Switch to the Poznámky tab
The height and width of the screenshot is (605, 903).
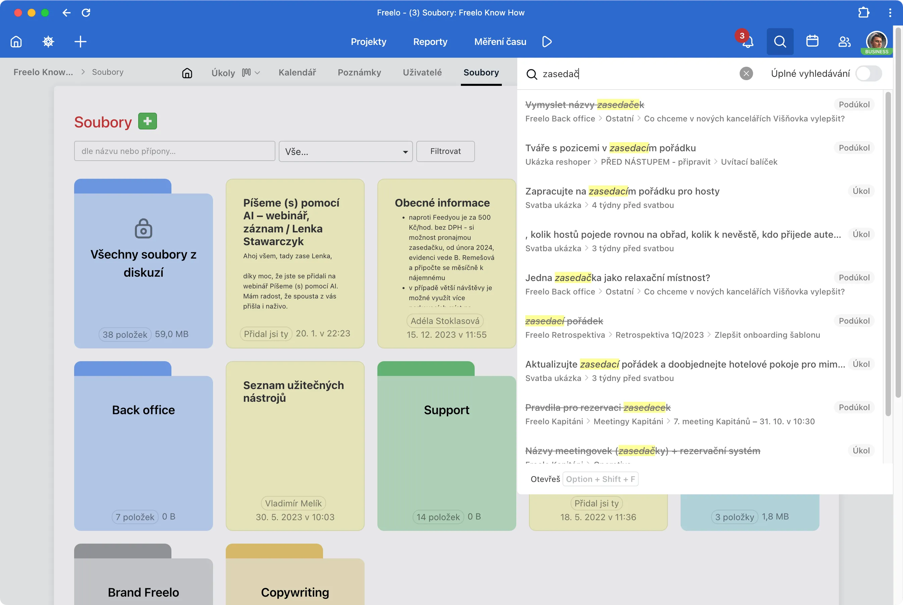(x=359, y=72)
